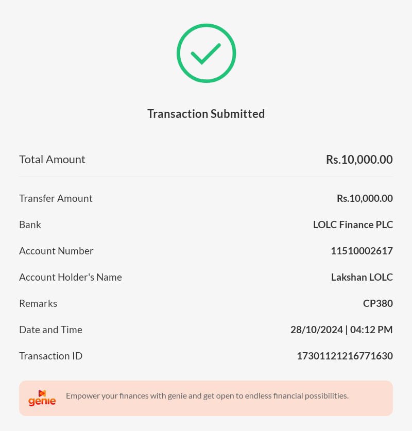Click the total Rs.10,000.00 bold value
The image size is (412, 431).
(x=359, y=160)
